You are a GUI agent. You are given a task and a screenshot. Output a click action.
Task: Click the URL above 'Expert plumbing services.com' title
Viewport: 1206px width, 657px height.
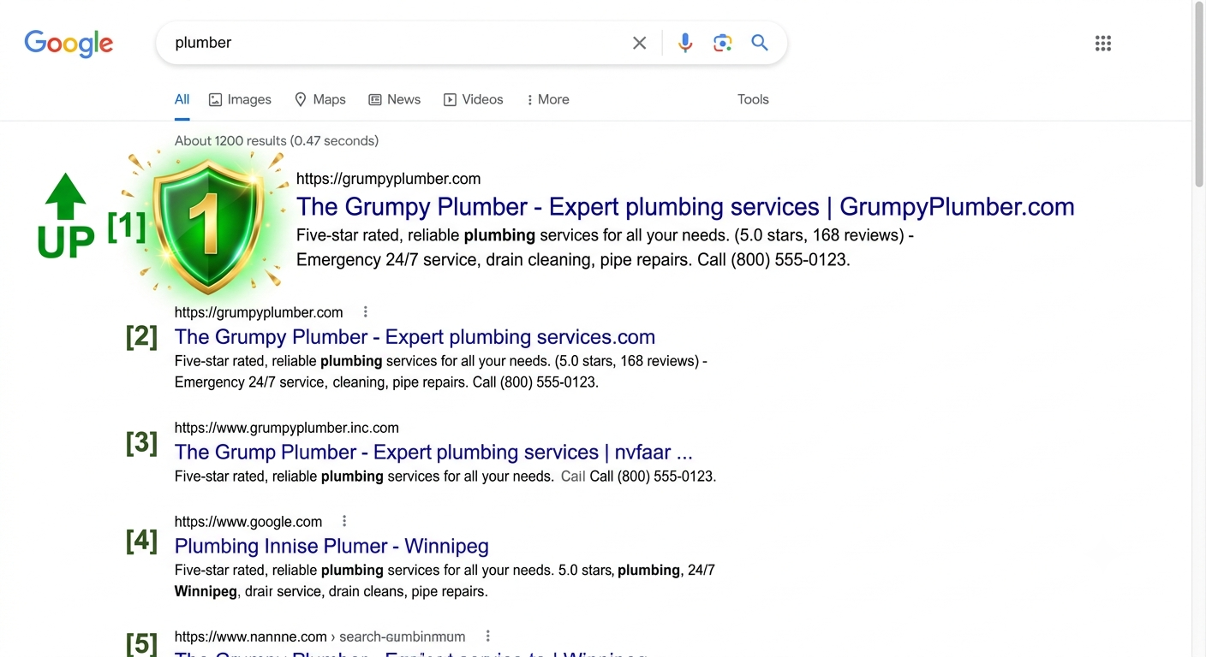click(259, 312)
